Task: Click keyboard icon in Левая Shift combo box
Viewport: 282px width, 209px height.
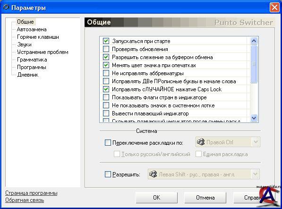Action: (153, 174)
